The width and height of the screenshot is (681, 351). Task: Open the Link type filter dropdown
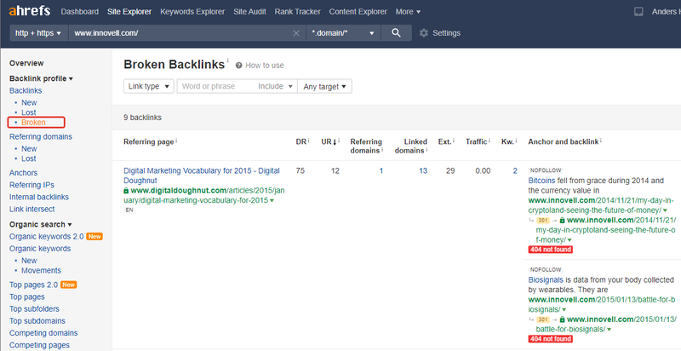click(148, 86)
